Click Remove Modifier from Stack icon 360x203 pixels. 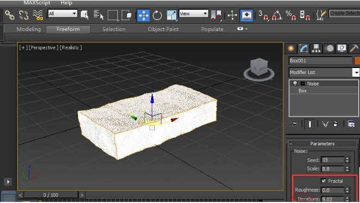(x=335, y=124)
